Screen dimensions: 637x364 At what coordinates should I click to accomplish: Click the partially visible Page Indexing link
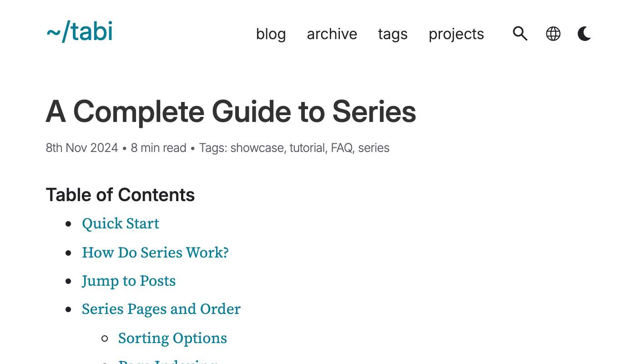tap(167, 362)
